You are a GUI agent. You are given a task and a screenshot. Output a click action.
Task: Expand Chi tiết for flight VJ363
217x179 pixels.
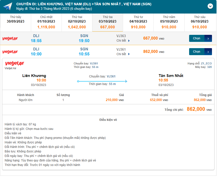pyautogui.click(x=123, y=41)
